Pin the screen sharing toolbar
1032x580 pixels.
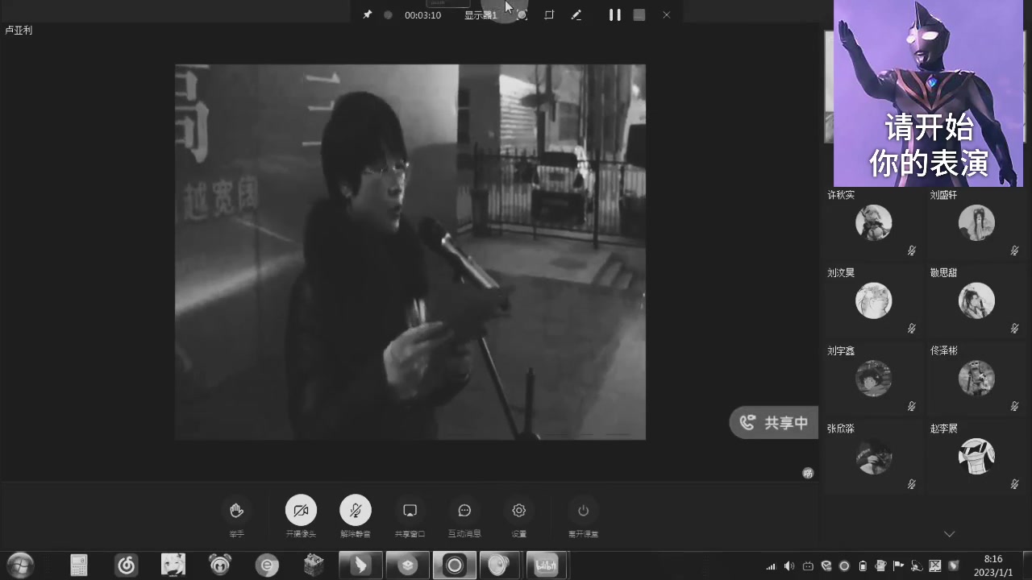368,13
